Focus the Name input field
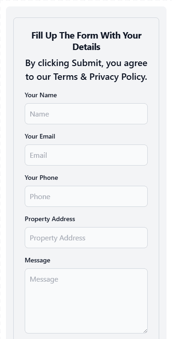Image resolution: width=172 pixels, height=339 pixels. point(86,114)
